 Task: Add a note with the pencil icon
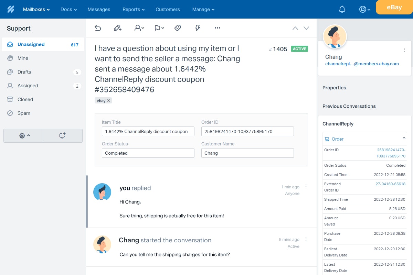[x=118, y=28]
